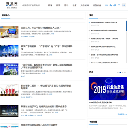The image size is (128, 128).
Task: Open the 软通智慧携手华为 article thumbnail
Action: click(x=9, y=111)
